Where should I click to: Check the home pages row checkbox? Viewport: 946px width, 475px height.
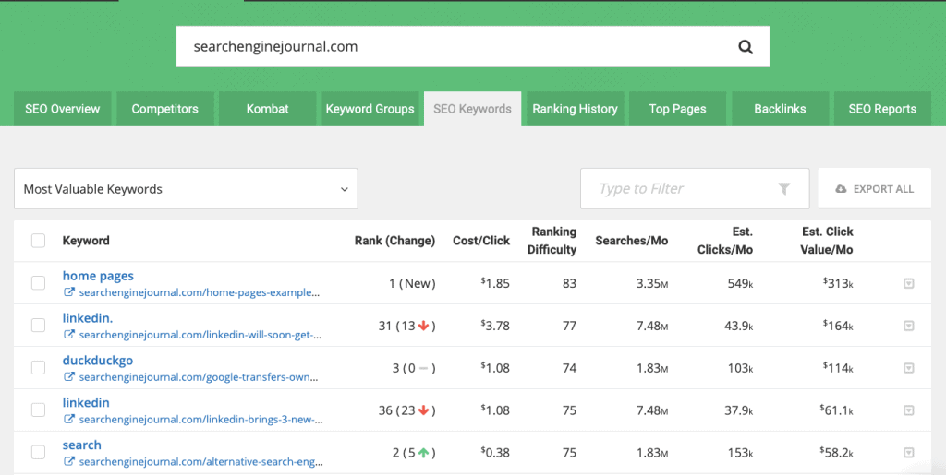pyautogui.click(x=38, y=283)
